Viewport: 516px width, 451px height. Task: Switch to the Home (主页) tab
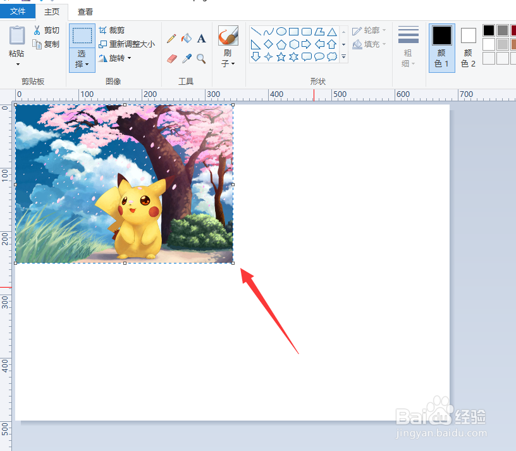pyautogui.click(x=52, y=12)
